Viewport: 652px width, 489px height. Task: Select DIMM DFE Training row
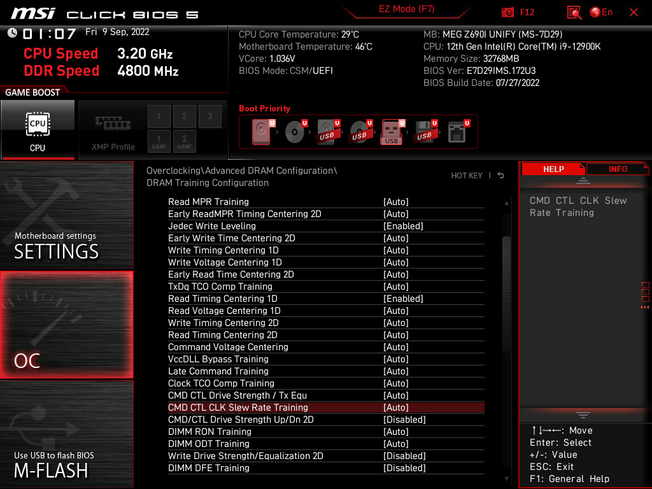coord(326,468)
